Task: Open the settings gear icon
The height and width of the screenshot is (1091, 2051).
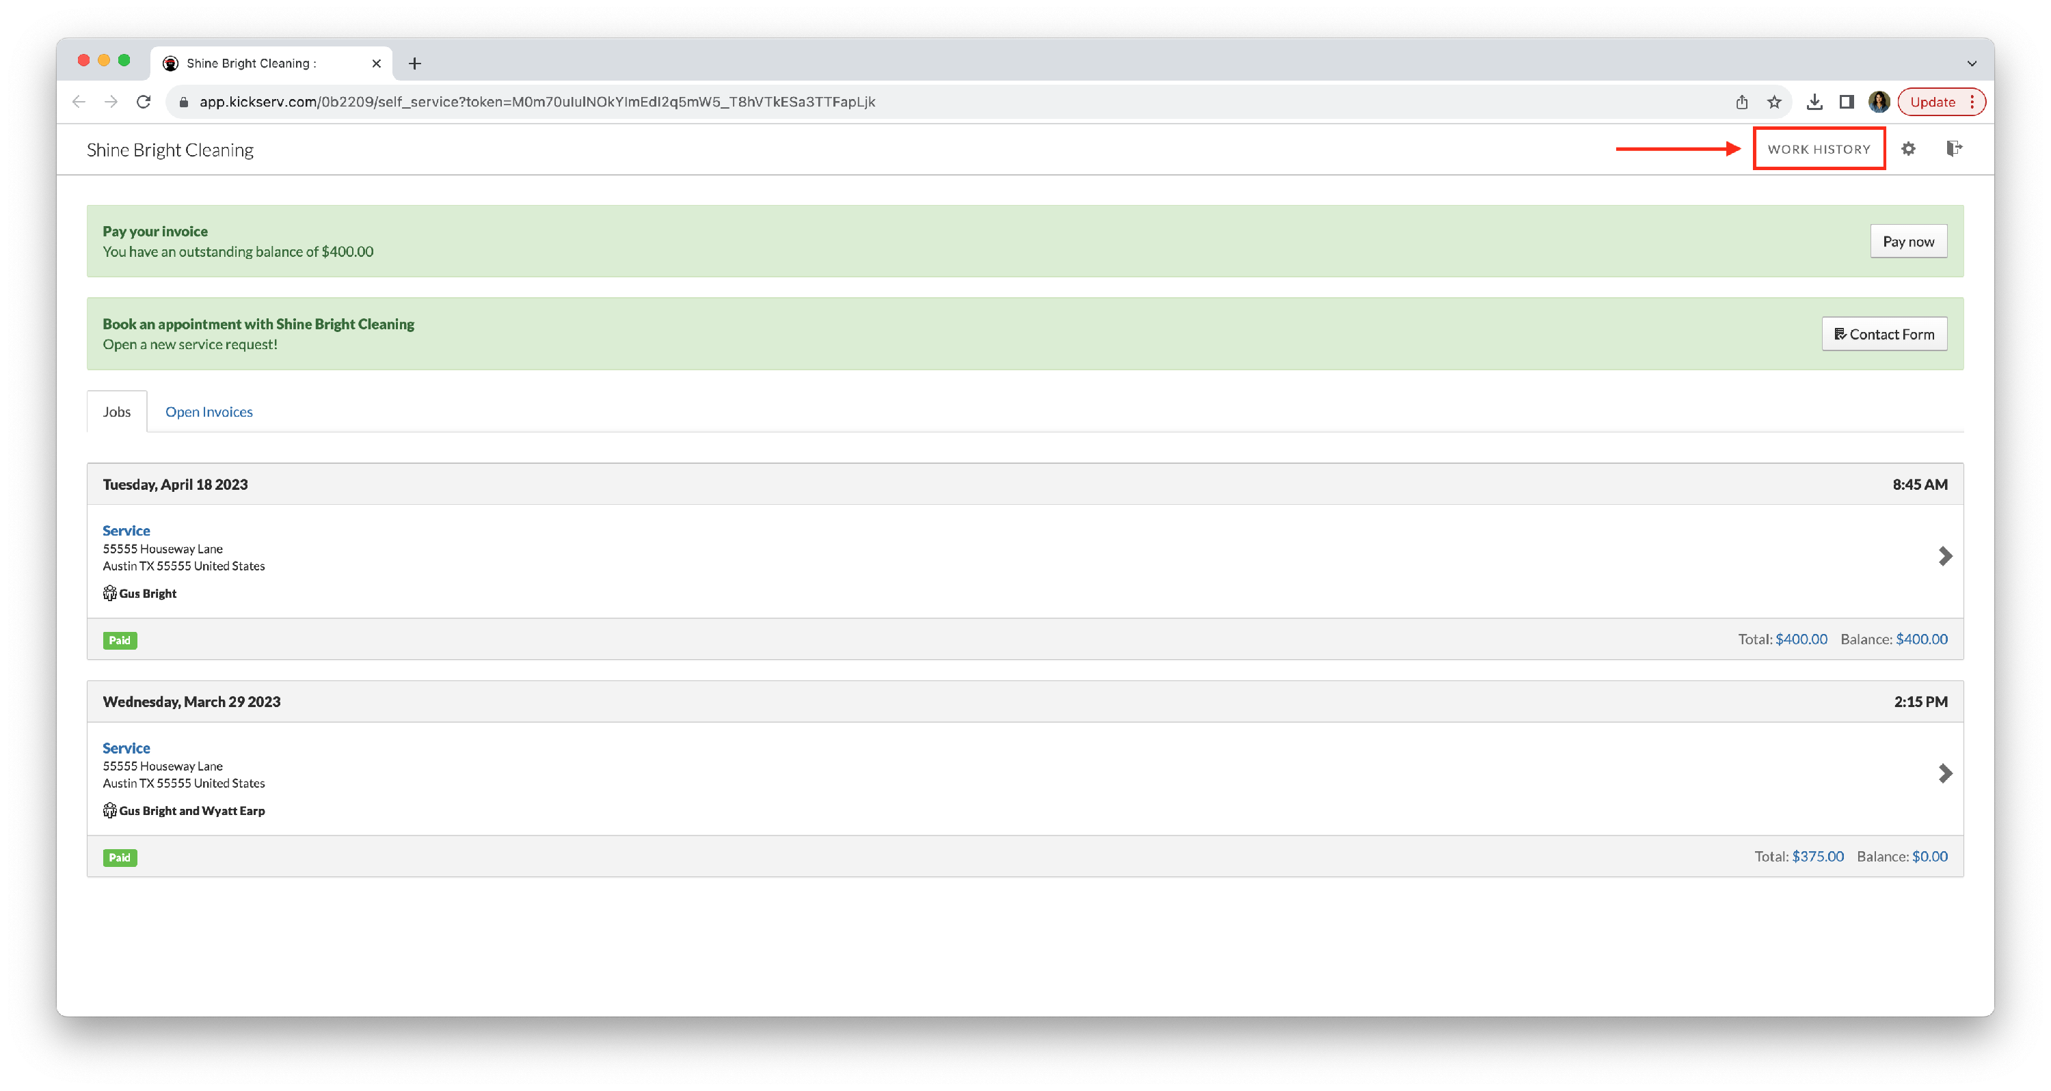Action: [1907, 149]
